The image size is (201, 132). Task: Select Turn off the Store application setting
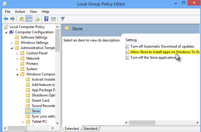coord(153,57)
